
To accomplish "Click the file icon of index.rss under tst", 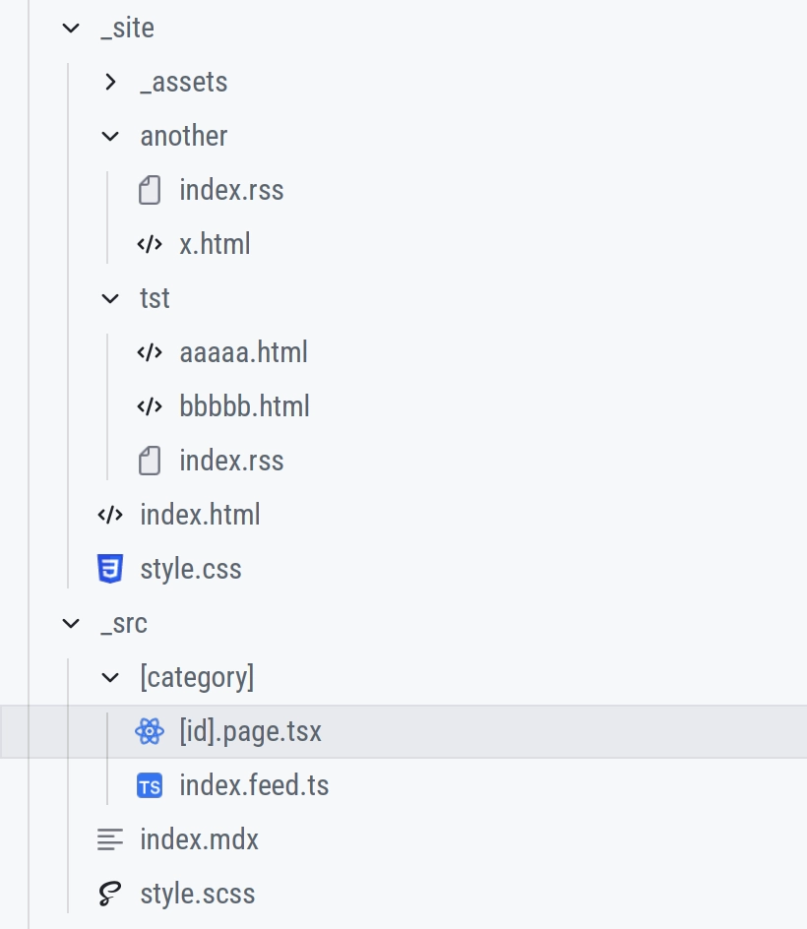I will coord(150,461).
